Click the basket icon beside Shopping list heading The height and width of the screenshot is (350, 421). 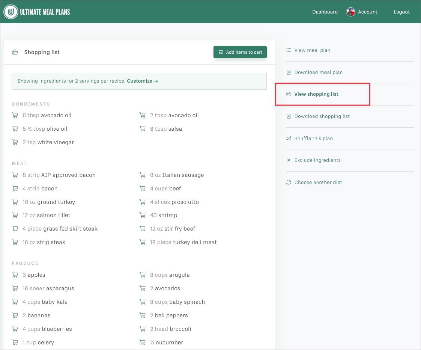tap(15, 52)
